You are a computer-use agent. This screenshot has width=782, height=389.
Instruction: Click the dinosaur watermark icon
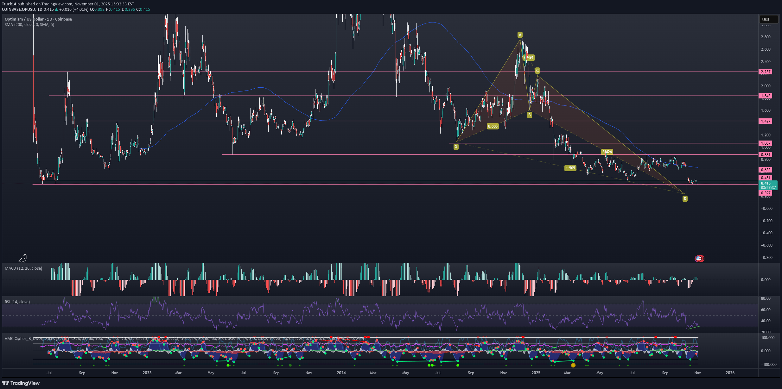[x=23, y=259]
